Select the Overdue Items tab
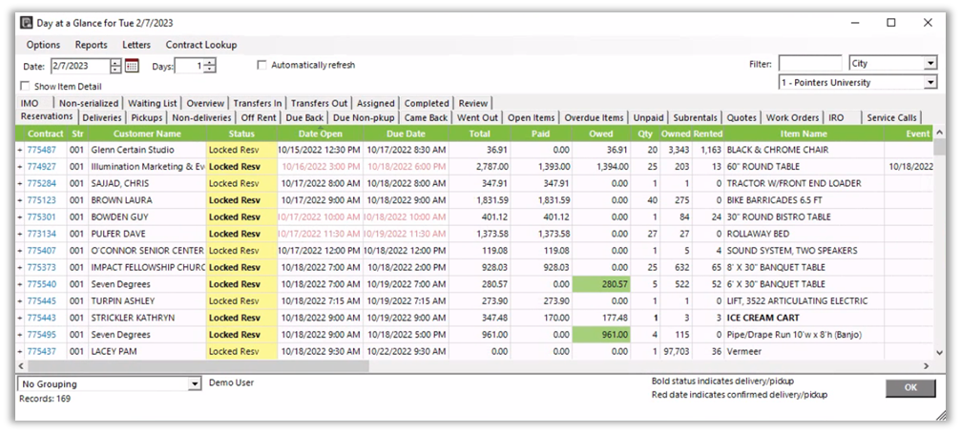This screenshot has height=433, width=961. pos(594,118)
